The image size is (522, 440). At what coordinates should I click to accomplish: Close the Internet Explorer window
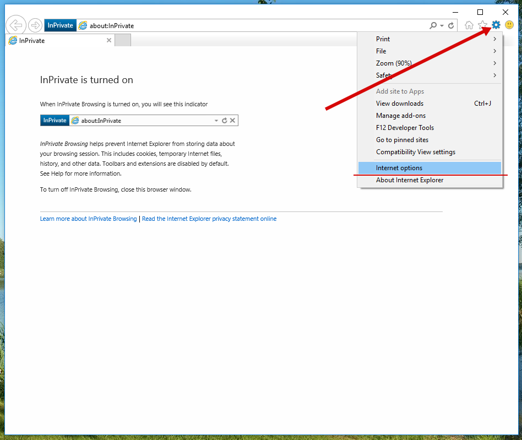tap(505, 12)
